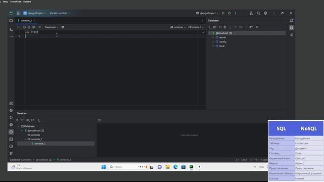This screenshot has height=182, width=324.
Task: Open the Problems tool window icon
Action: tap(11, 146)
